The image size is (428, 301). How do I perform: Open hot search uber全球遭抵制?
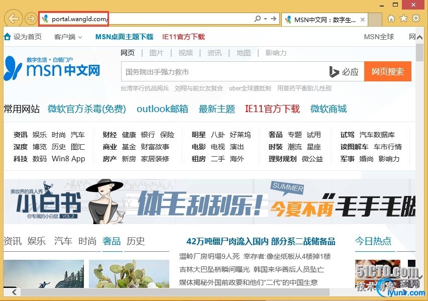[250, 88]
